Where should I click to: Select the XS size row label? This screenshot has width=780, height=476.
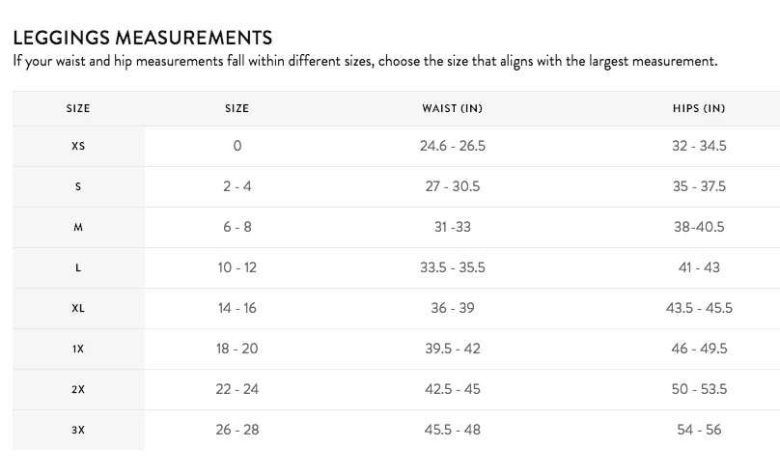(x=78, y=147)
